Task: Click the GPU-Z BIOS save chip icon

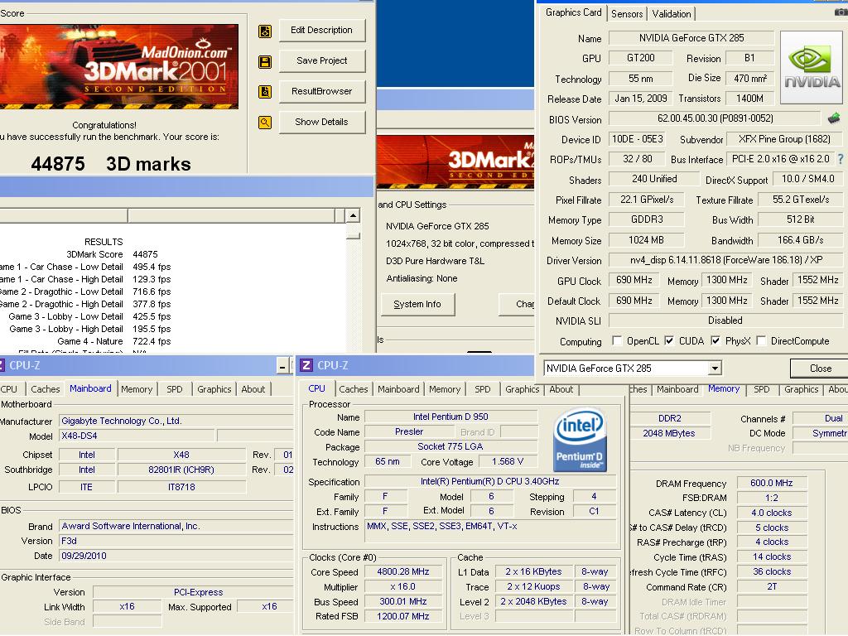Action: (834, 118)
